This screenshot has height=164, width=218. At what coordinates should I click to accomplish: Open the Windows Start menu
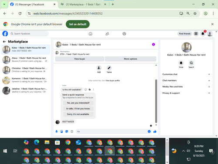[5, 151]
